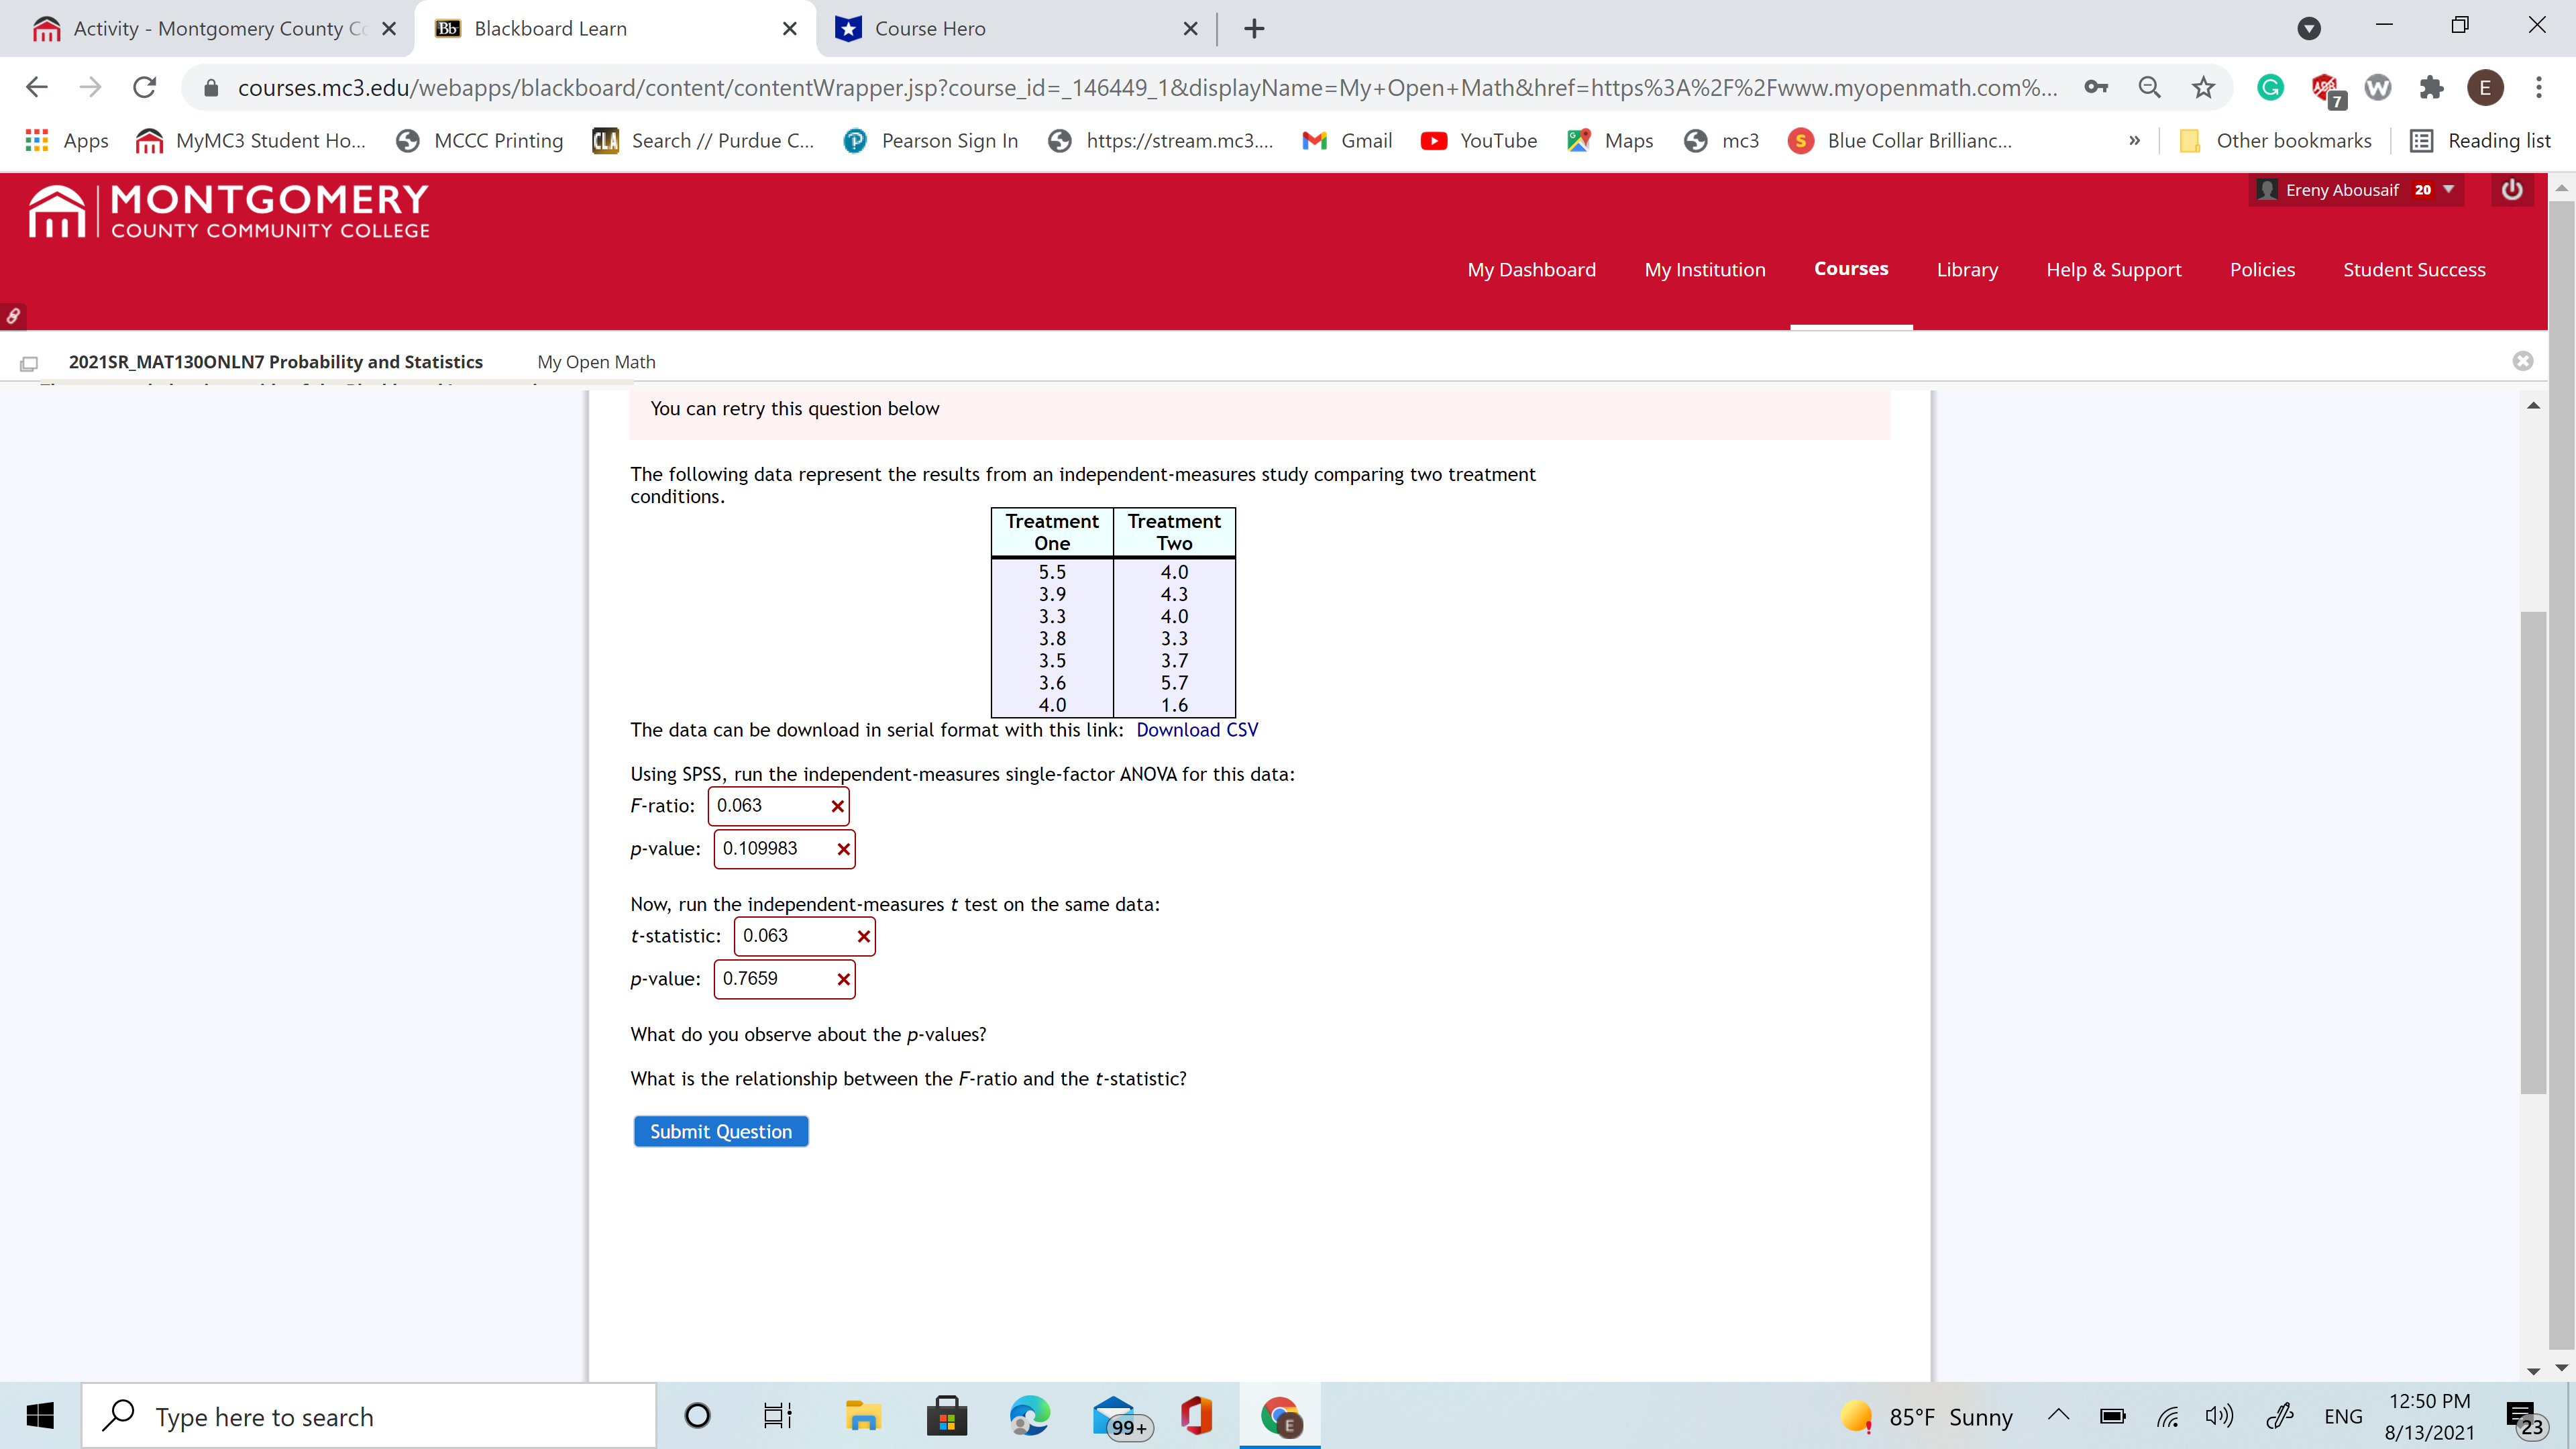2576x1449 pixels.
Task: Open the Chrome three-dot menu
Action: tap(2538, 88)
